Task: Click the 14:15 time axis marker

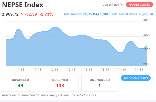Action: tap(122, 70)
